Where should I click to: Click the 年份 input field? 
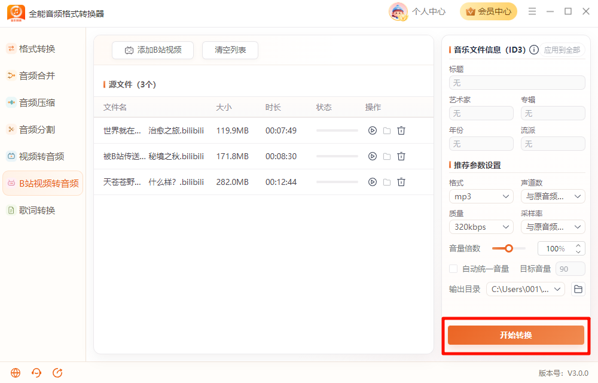tap(481, 144)
